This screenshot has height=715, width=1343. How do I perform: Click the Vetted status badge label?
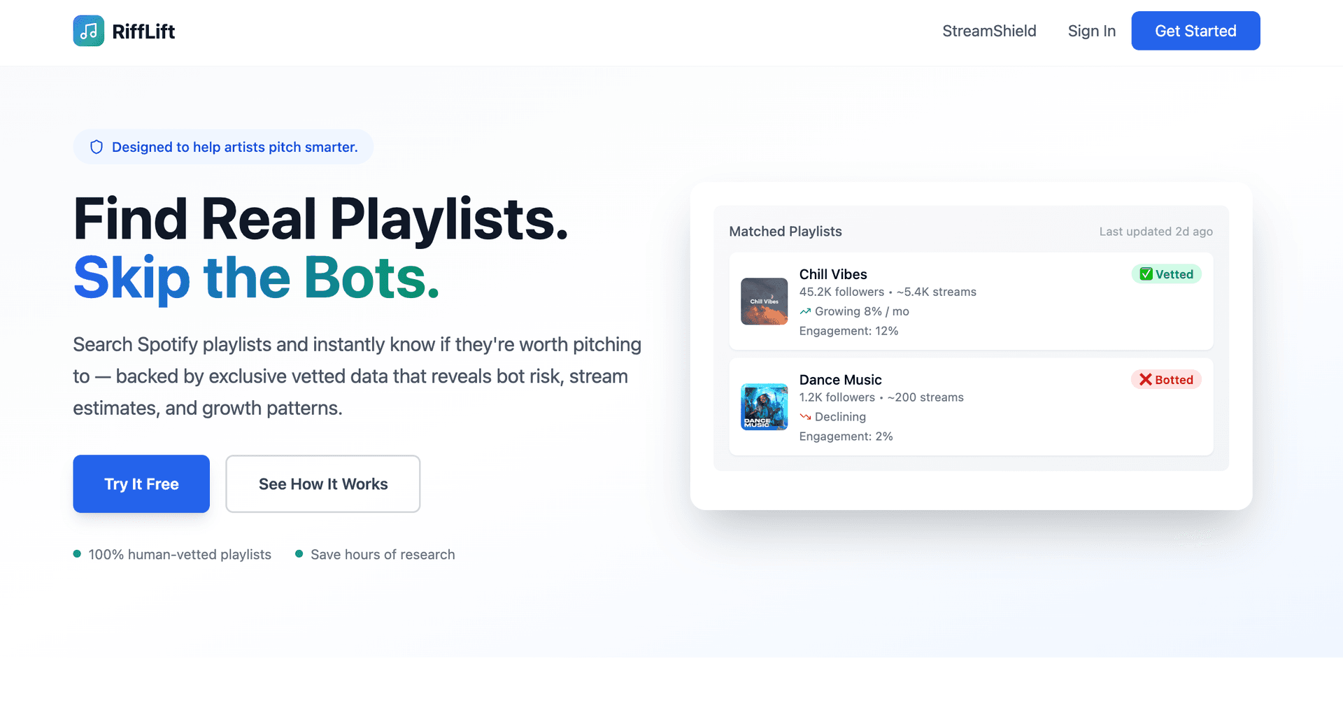pyautogui.click(x=1167, y=274)
